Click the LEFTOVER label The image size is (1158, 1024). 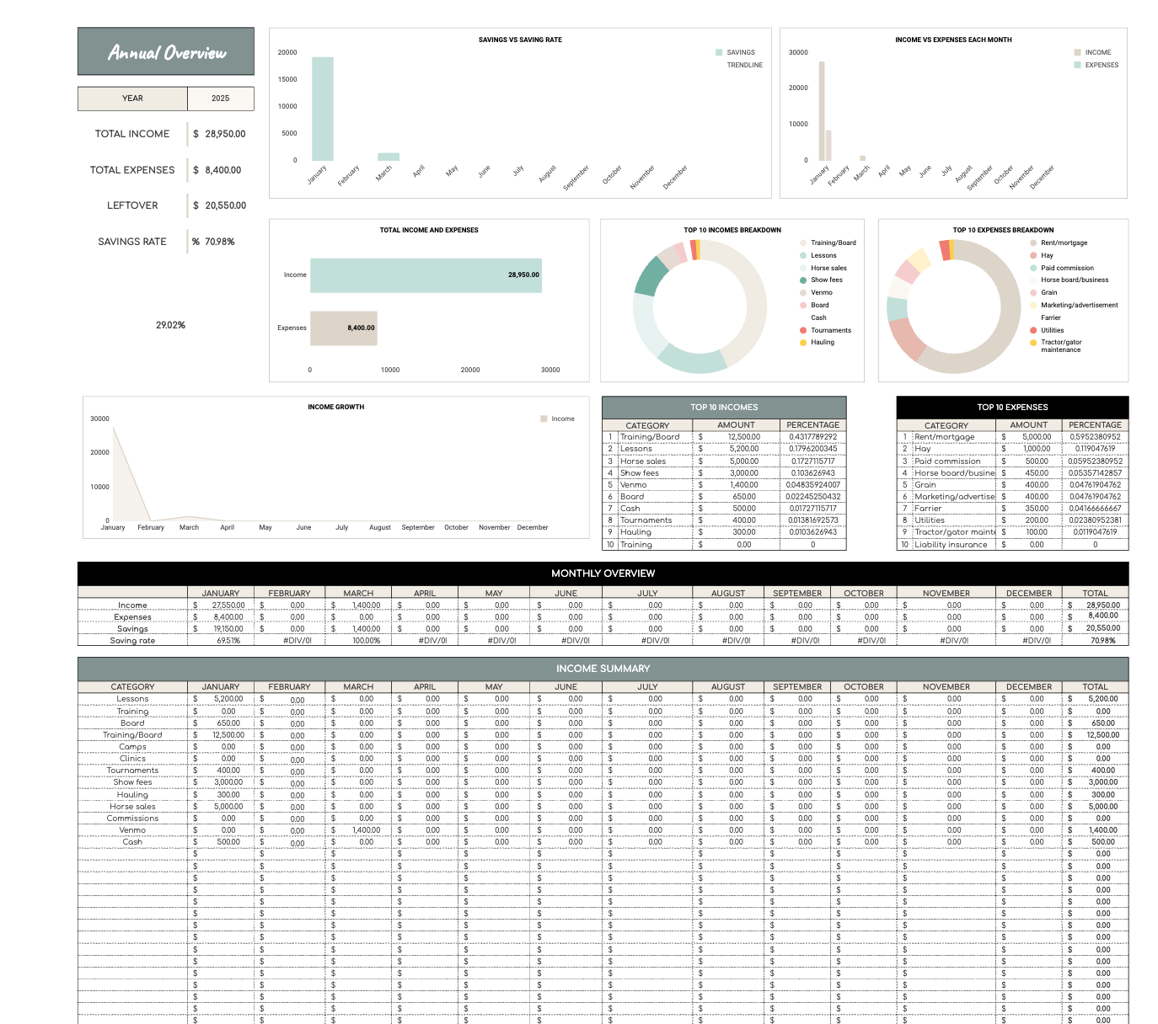coord(132,205)
